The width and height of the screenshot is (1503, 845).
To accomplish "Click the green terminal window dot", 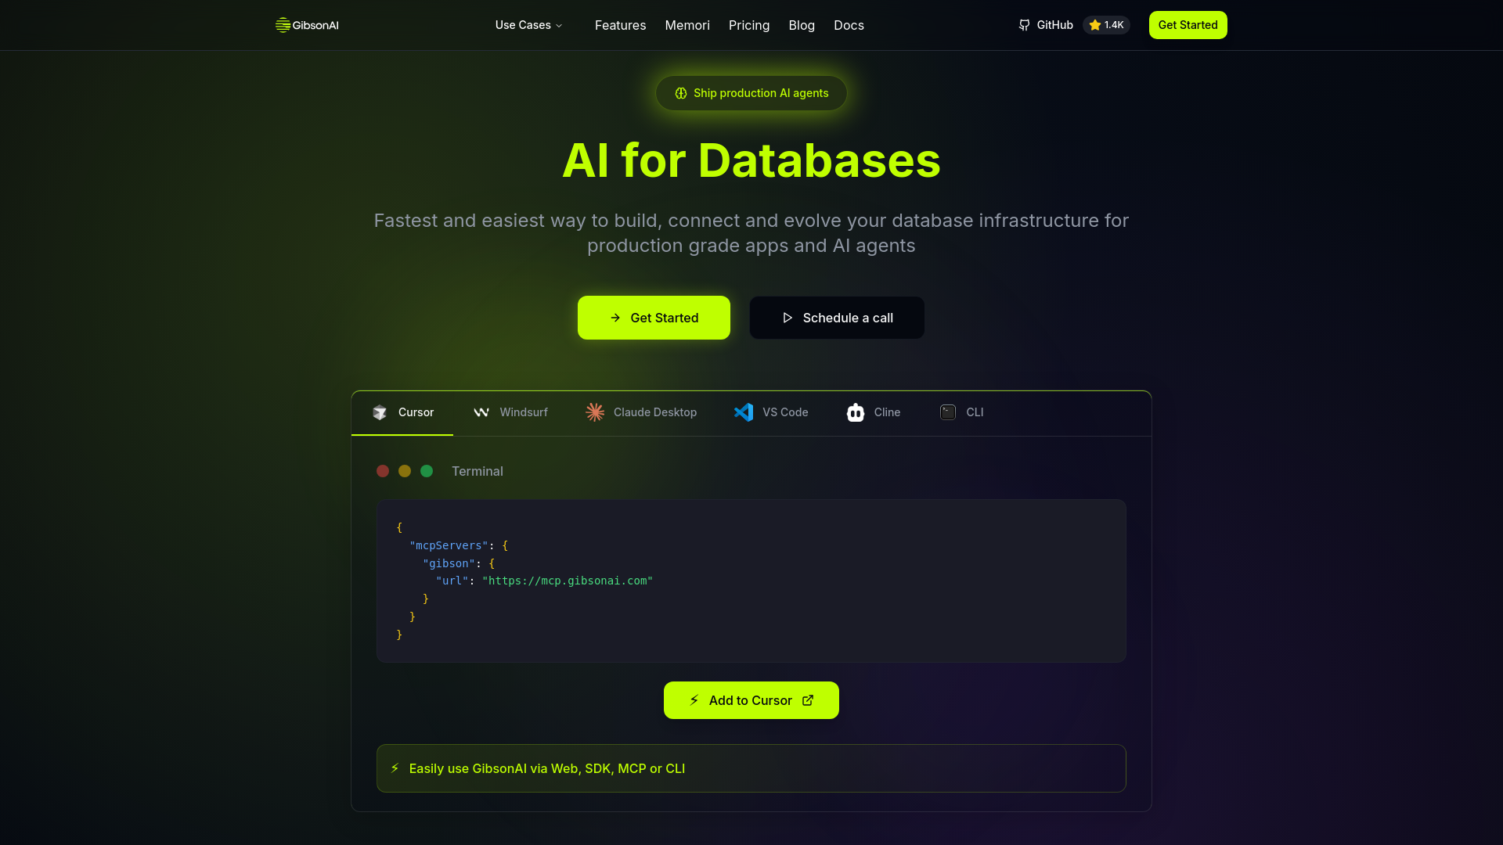I will click(x=427, y=470).
